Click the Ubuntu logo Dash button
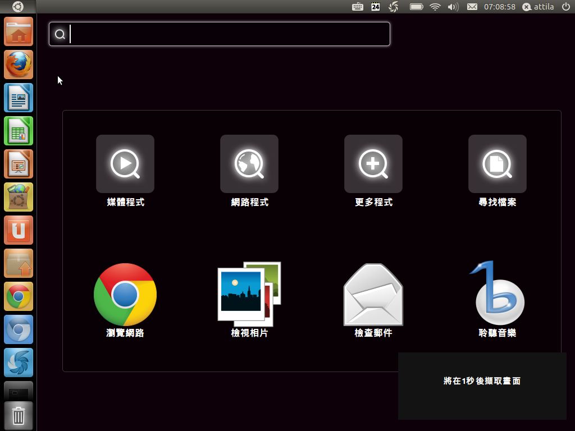This screenshot has height=431, width=575. tap(18, 7)
